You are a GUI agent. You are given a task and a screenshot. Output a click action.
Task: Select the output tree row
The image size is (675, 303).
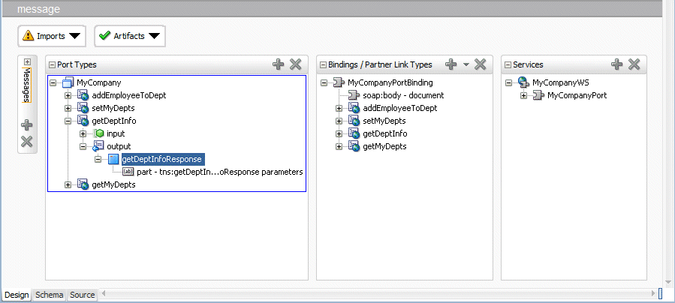tap(119, 146)
